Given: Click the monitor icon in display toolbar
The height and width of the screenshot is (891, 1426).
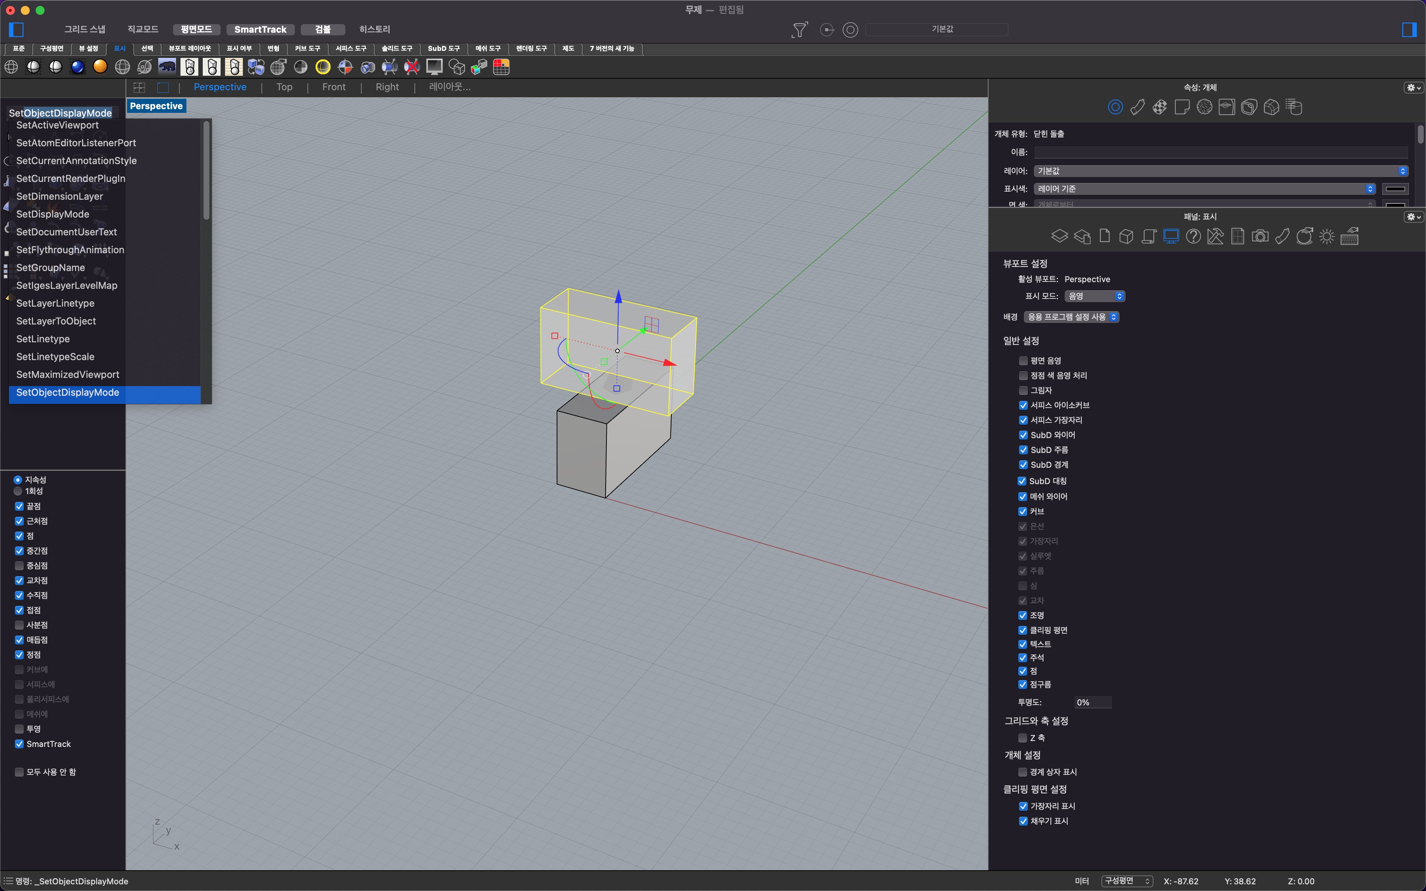Looking at the screenshot, I should (x=434, y=67).
